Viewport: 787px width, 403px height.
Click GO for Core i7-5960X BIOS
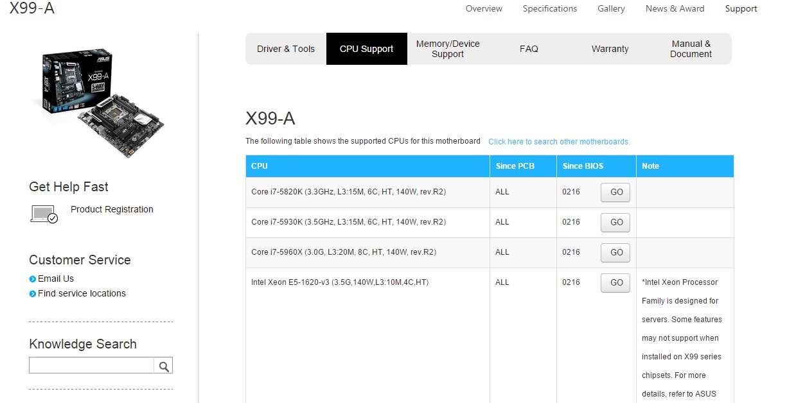pyautogui.click(x=615, y=253)
